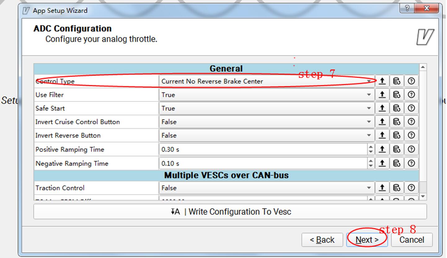Screen dimensions: 447x258
Task: Click the Negative Ramping Time value field
Action: [263, 163]
